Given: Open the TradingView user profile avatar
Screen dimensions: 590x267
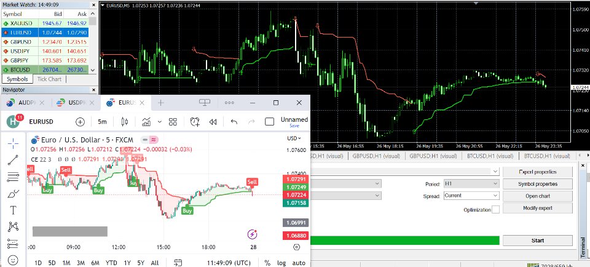Looking at the screenshot, I should [13, 122].
